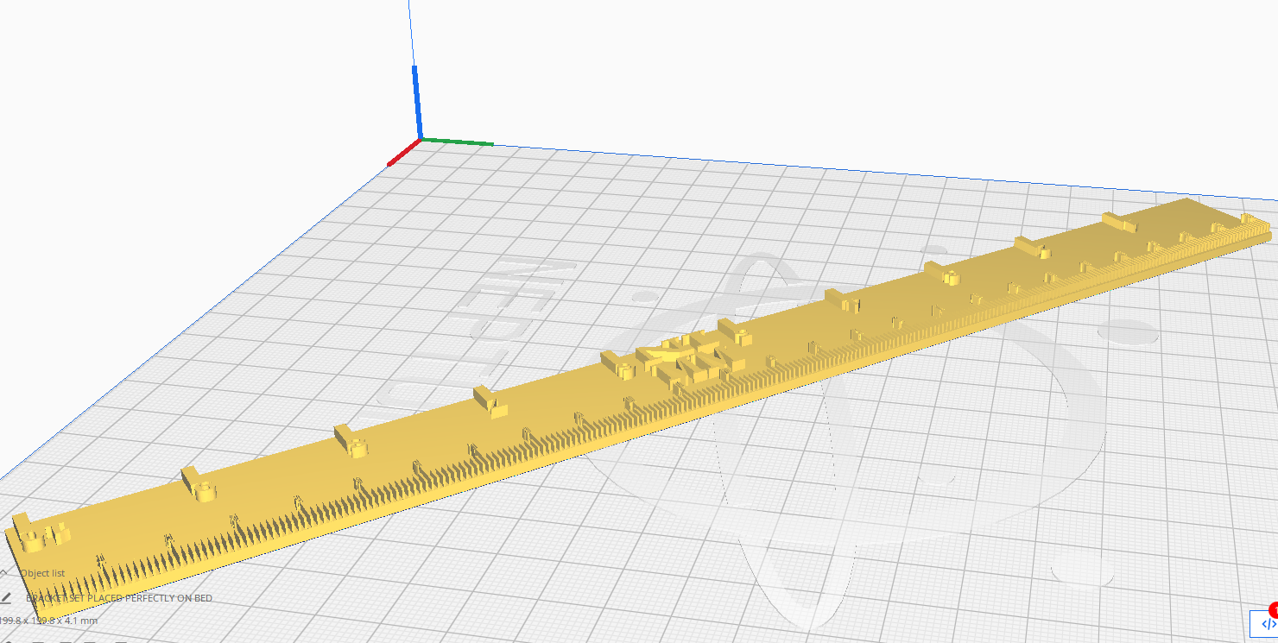Collapse the Object list chevron
Screen dimensions: 1278x643
point(4,572)
